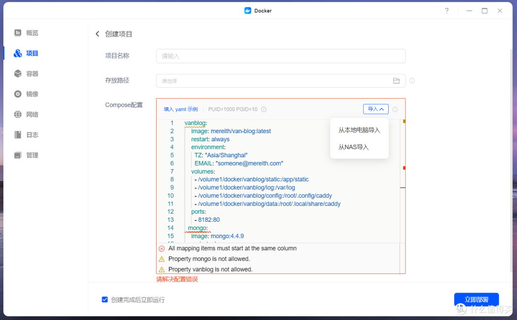This screenshot has height=320, width=517.
Task: Click the PUID=1000 PGID=10 info icon
Action: point(264,109)
